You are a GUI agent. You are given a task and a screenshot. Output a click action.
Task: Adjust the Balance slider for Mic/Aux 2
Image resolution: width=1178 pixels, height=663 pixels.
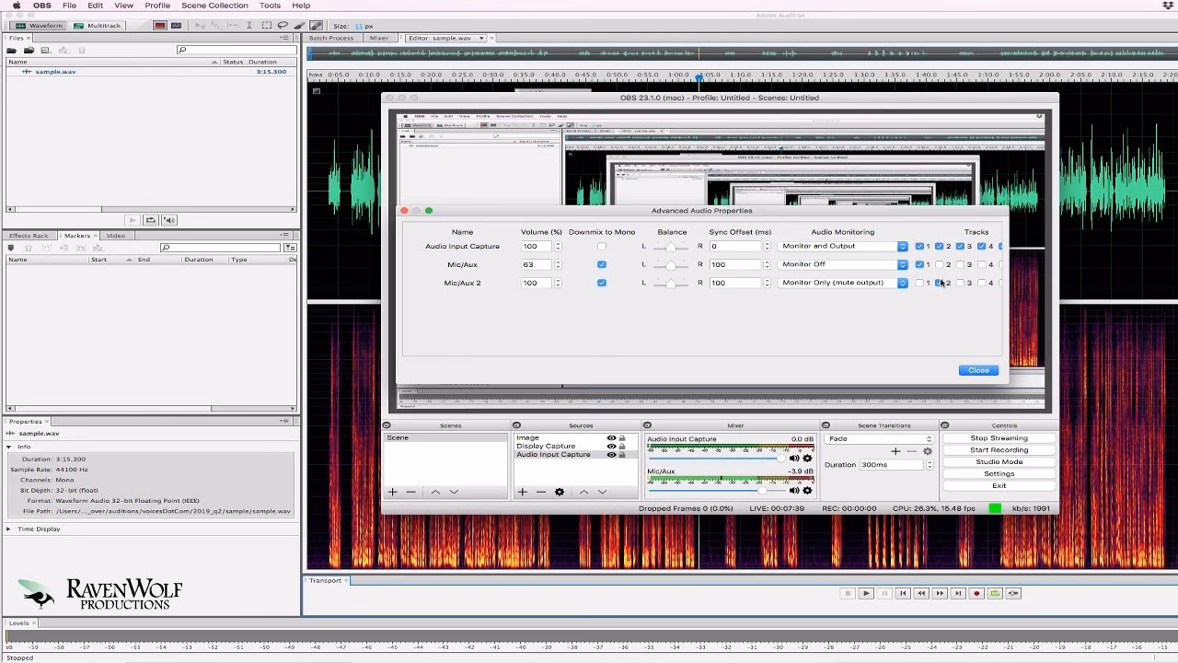(671, 283)
